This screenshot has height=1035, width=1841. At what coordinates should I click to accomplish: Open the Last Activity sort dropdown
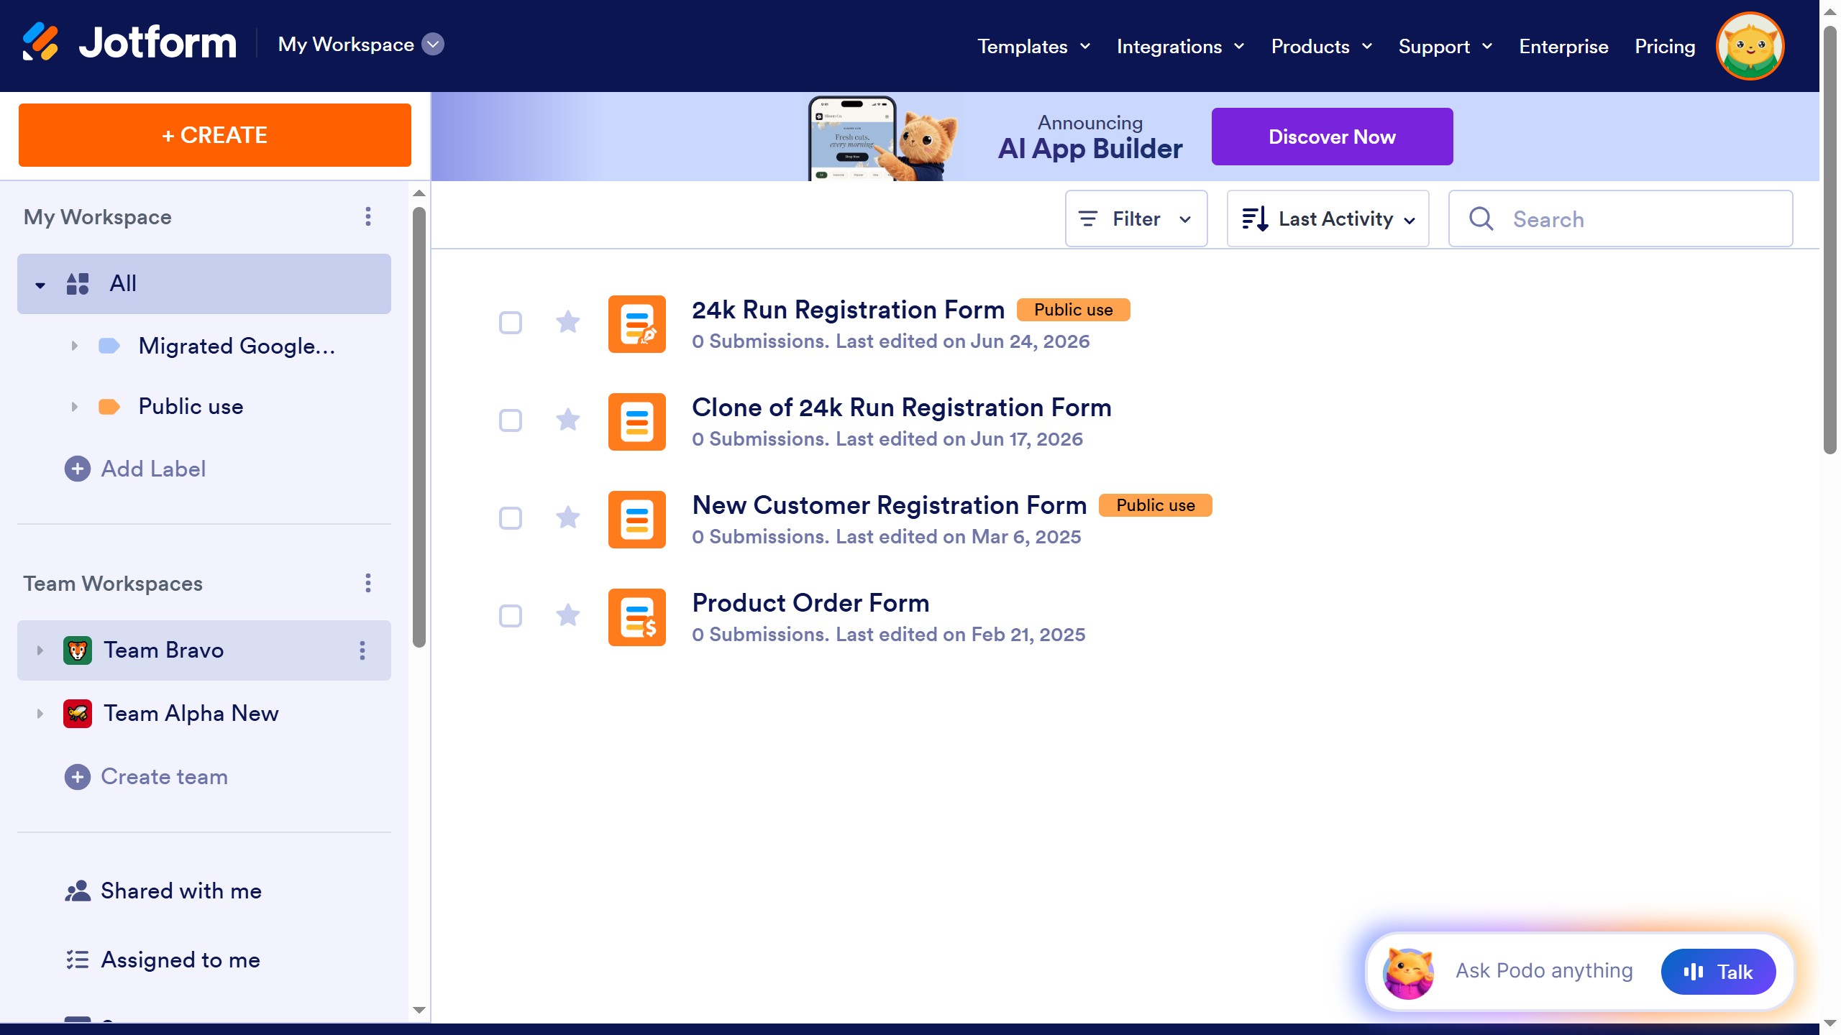coord(1328,218)
